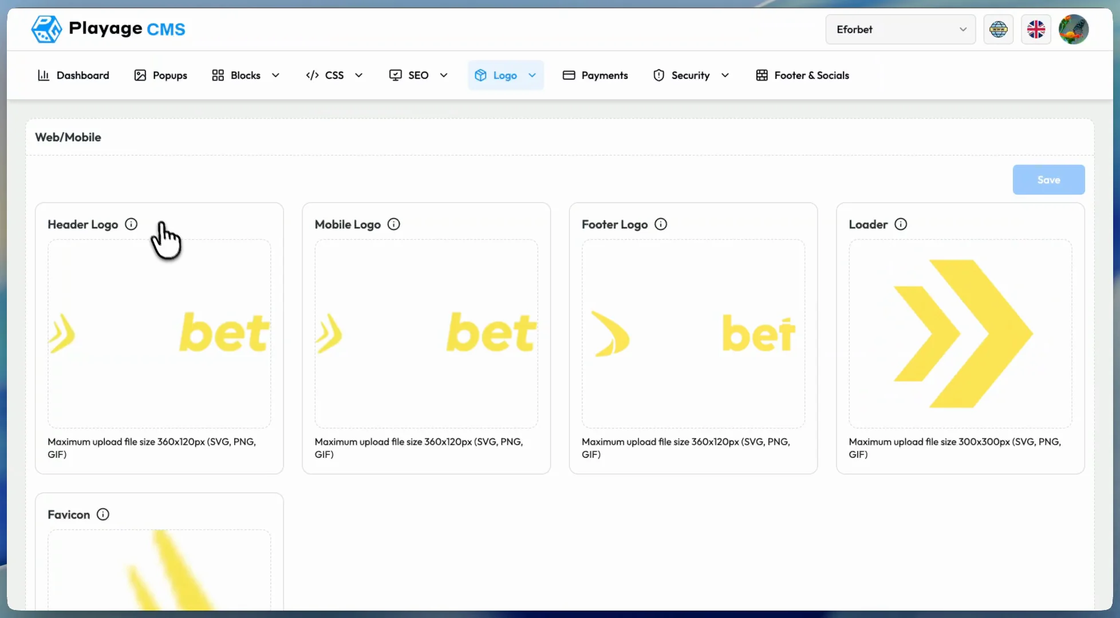Upload image in Loader chevrons area
The image size is (1120, 618).
point(960,334)
